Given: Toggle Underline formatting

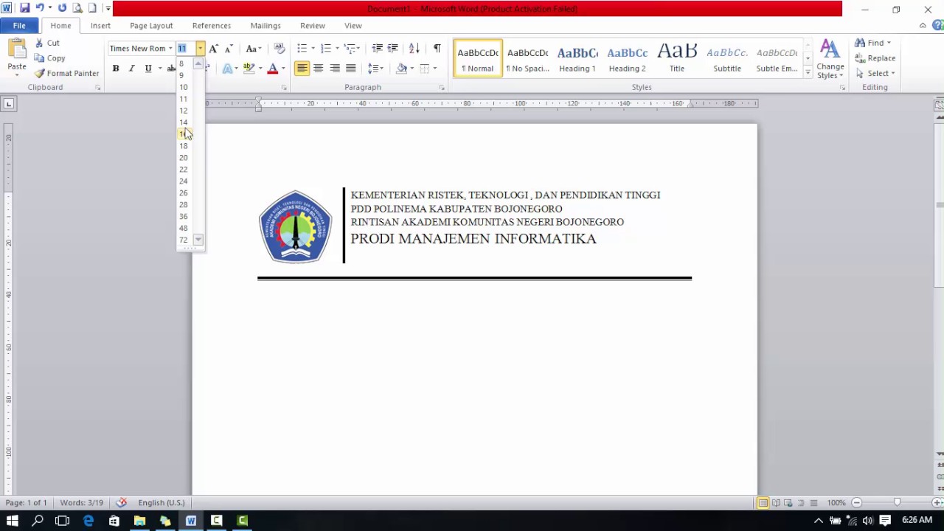Looking at the screenshot, I should coord(148,69).
